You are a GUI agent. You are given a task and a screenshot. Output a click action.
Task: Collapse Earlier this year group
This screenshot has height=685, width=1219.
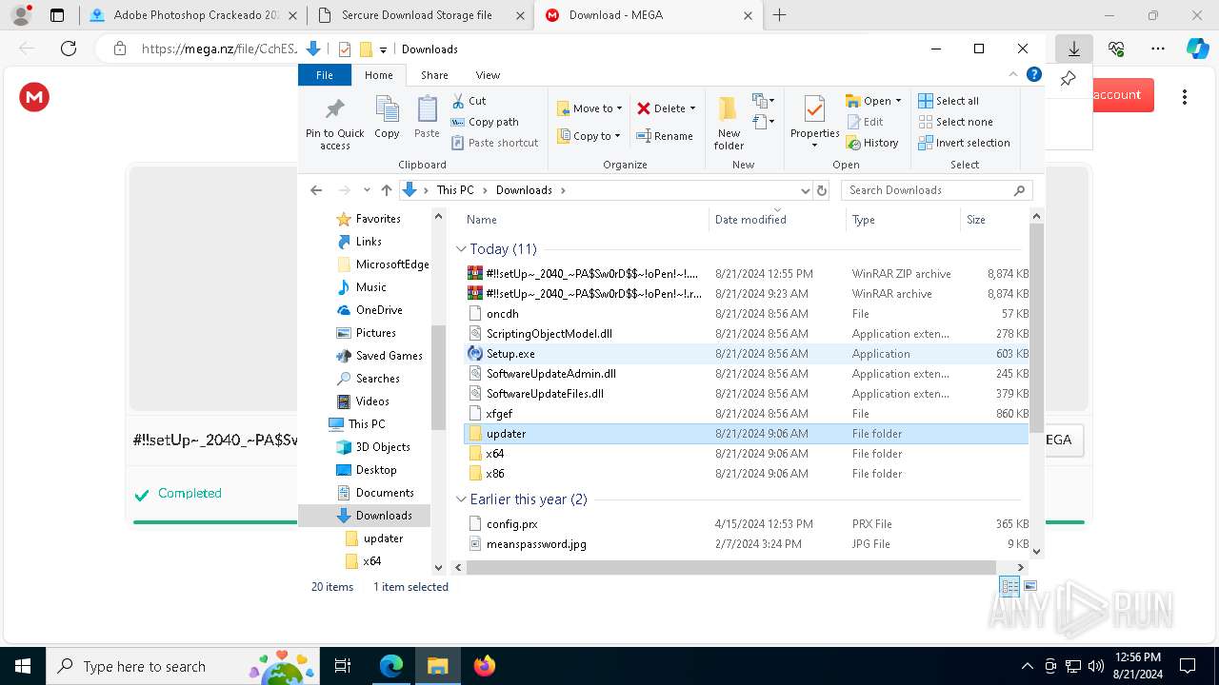[461, 499]
